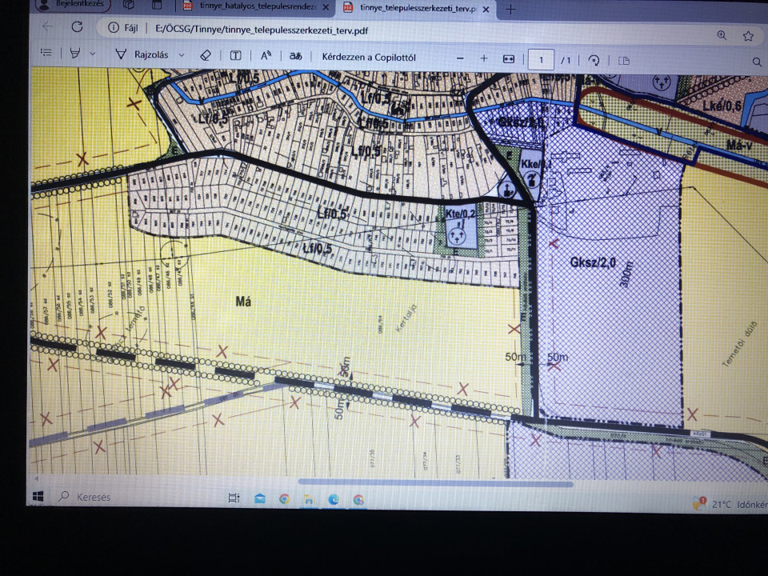Image resolution: width=768 pixels, height=576 pixels.
Task: Zoom out with the minus button
Action: coord(460,58)
